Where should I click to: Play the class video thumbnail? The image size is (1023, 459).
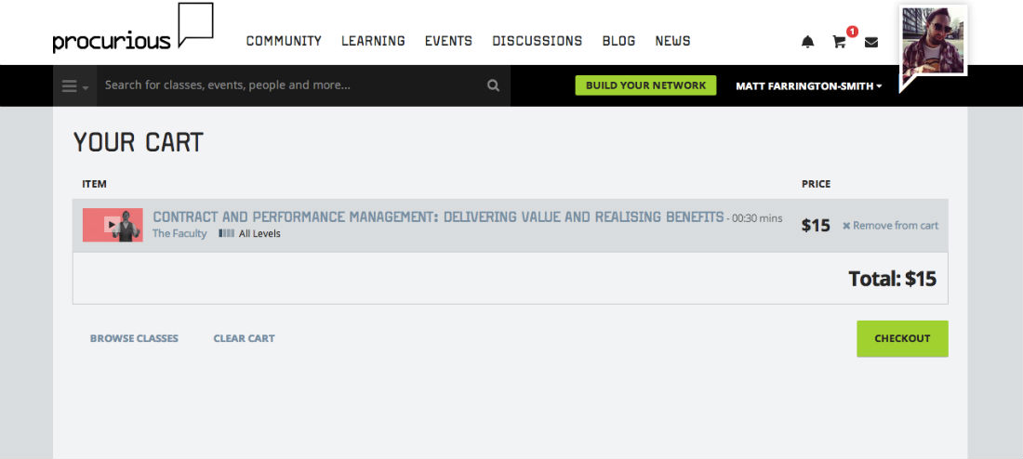pos(113,225)
